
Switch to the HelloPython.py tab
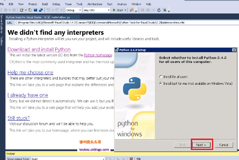(61, 17)
